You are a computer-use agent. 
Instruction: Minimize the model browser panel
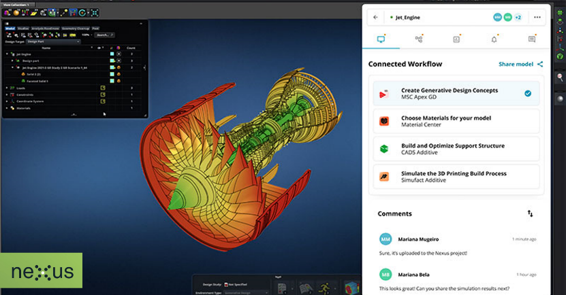pos(141,24)
